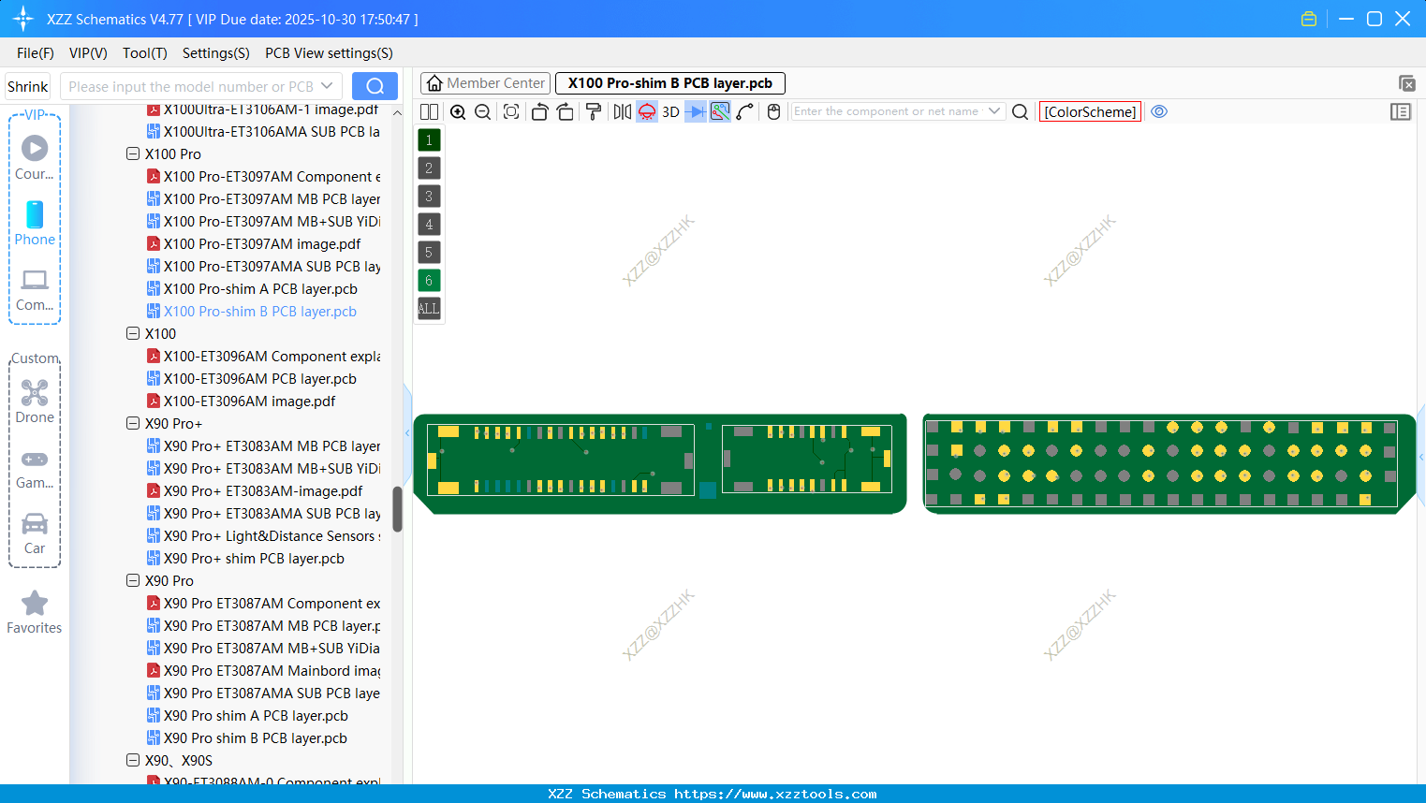Select the paintbrush coloring tool
This screenshot has width=1426, height=803.
[x=593, y=110]
